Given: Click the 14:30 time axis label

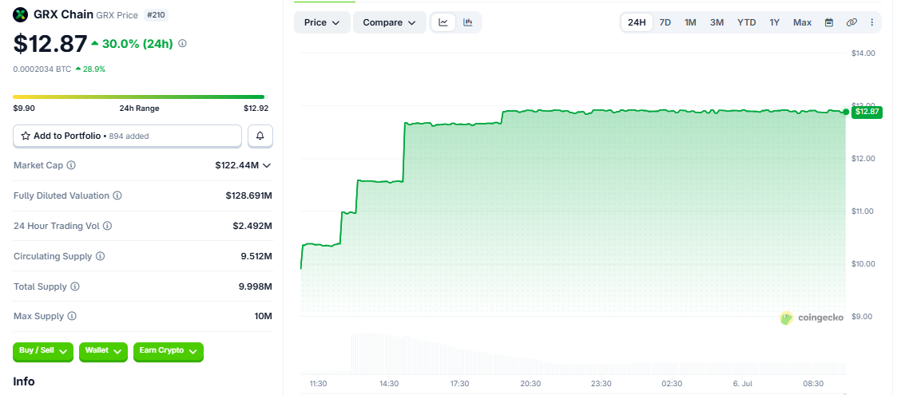Looking at the screenshot, I should (x=389, y=384).
